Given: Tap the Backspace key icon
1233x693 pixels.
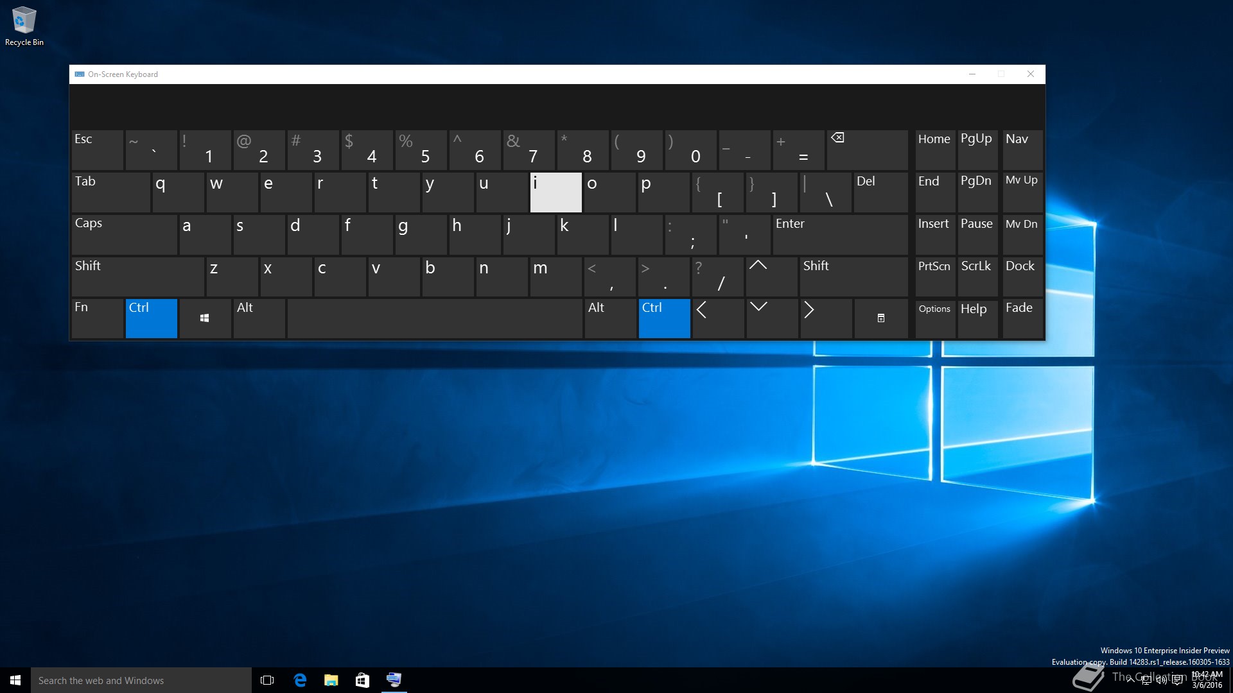Looking at the screenshot, I should click(867, 150).
